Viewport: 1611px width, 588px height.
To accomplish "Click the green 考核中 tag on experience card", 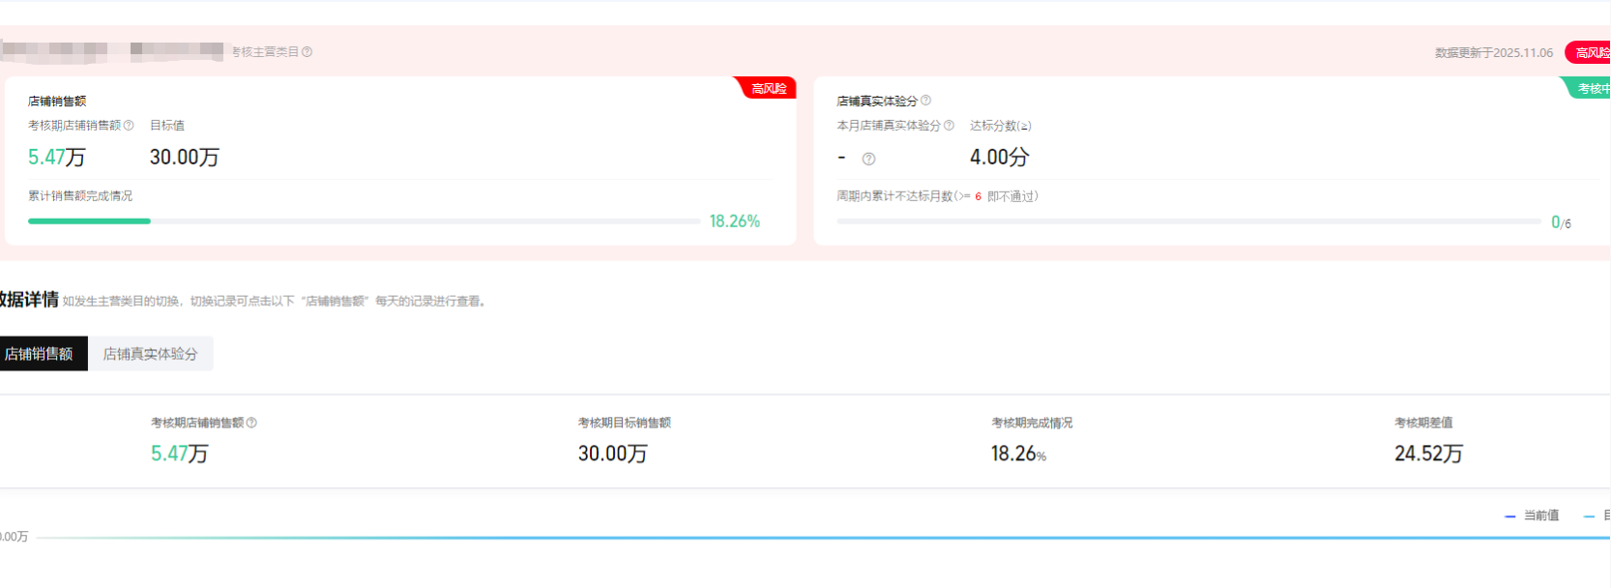I will point(1592,88).
